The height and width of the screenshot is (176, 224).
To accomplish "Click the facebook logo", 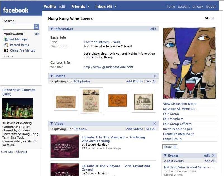I will point(16,10).
